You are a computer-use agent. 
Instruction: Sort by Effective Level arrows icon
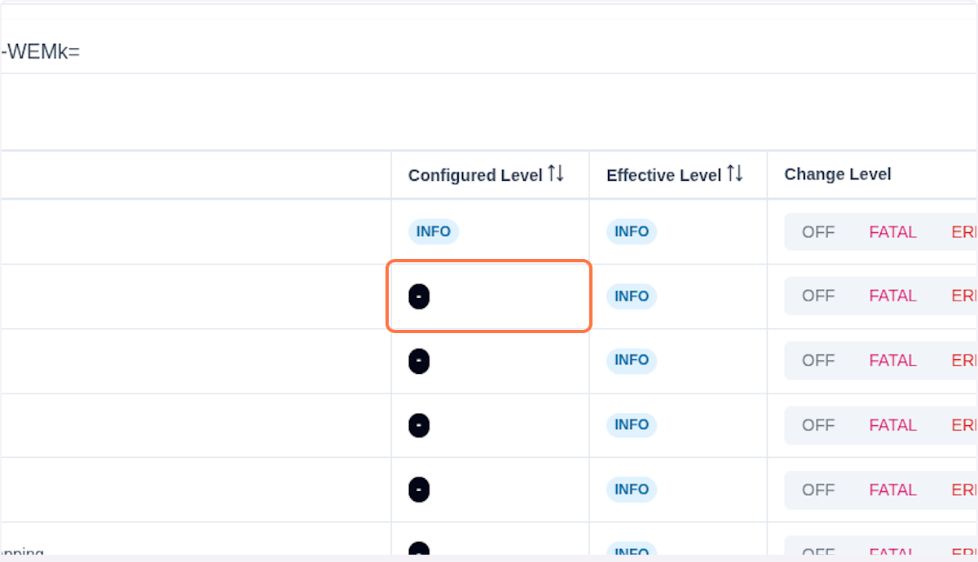735,173
